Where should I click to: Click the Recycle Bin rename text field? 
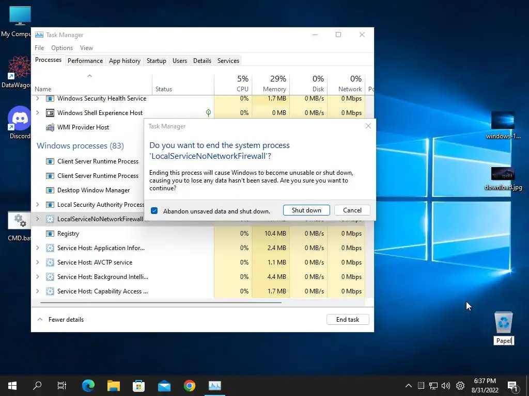(x=504, y=341)
